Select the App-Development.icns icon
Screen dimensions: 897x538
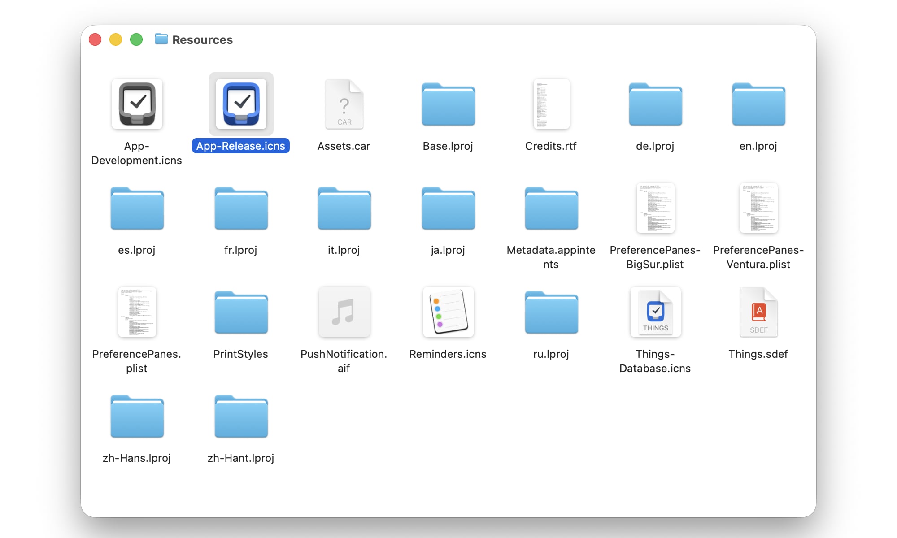(x=137, y=104)
